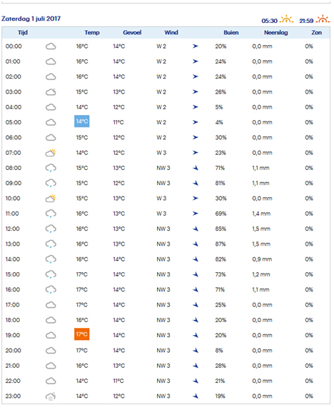Click the Neerslag column header
The height and width of the screenshot is (410, 334).
[x=275, y=33]
